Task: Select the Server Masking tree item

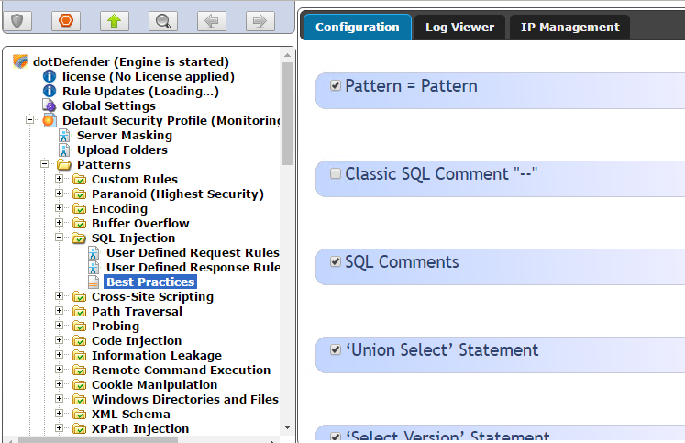Action: 125,135
